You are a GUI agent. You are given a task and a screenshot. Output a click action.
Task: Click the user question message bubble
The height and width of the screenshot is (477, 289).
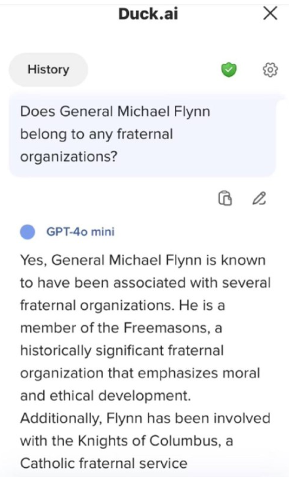[142, 134]
